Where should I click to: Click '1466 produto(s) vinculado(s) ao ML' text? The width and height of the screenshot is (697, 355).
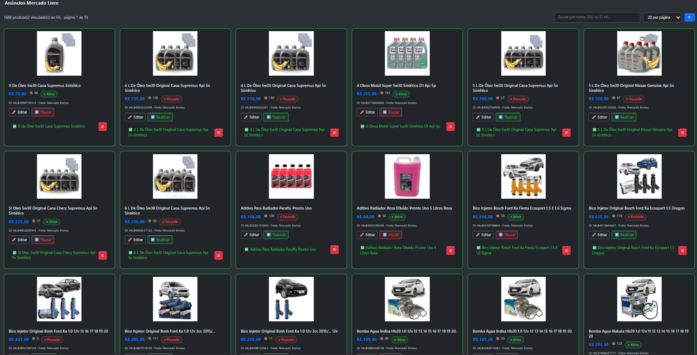click(x=32, y=17)
